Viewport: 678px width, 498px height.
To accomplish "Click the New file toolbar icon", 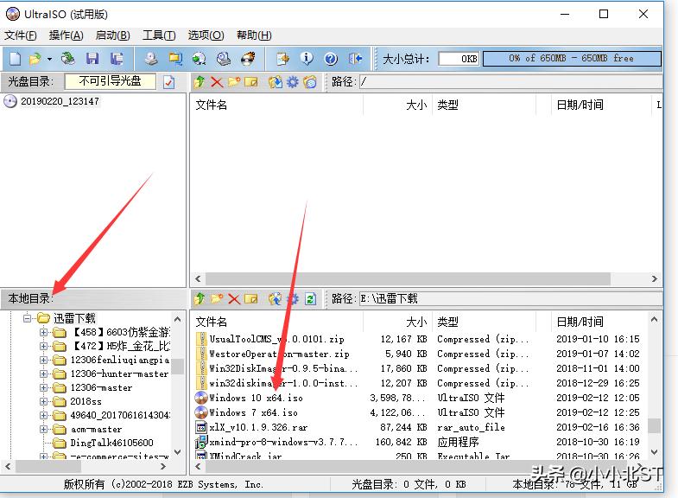I will (16, 59).
